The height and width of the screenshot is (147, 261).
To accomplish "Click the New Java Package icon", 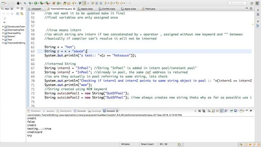I will [54, 3].
